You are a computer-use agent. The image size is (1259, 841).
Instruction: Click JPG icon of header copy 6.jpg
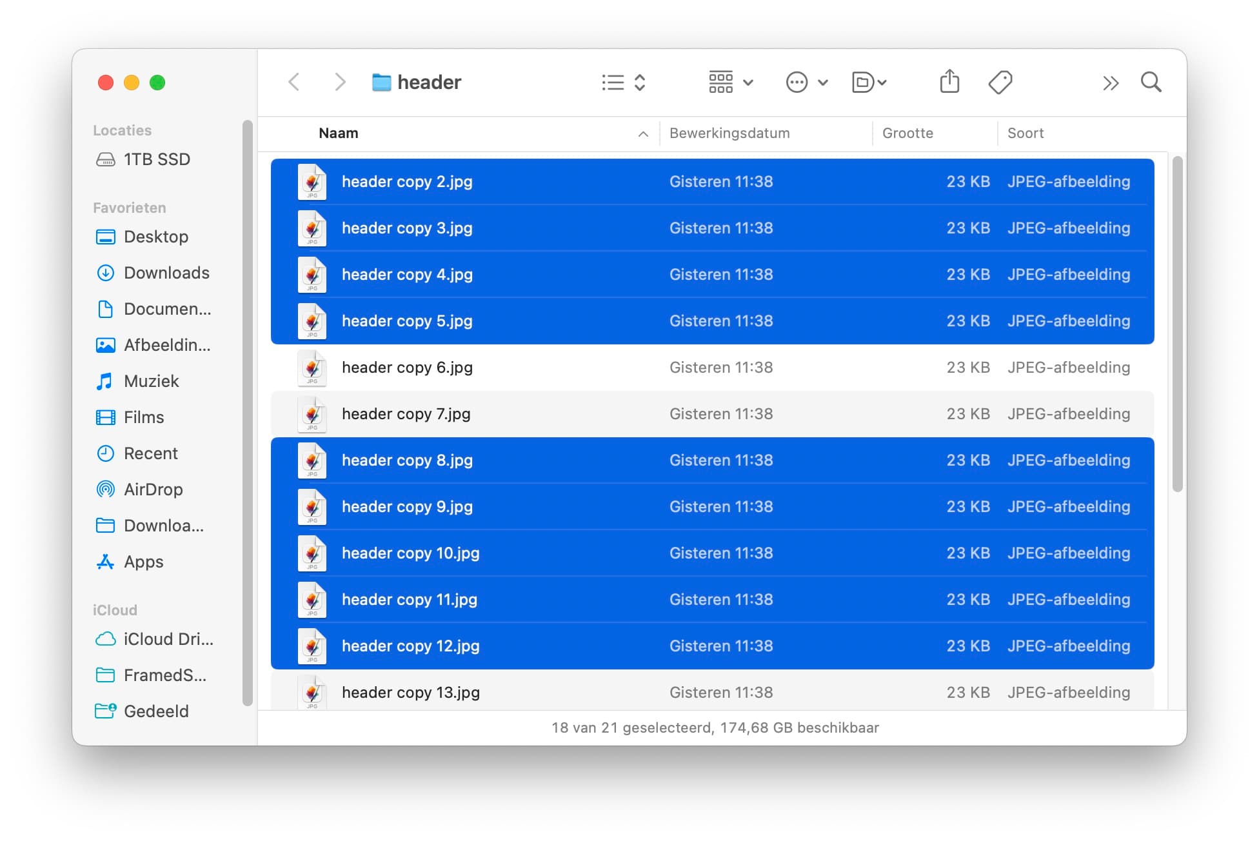coord(312,368)
